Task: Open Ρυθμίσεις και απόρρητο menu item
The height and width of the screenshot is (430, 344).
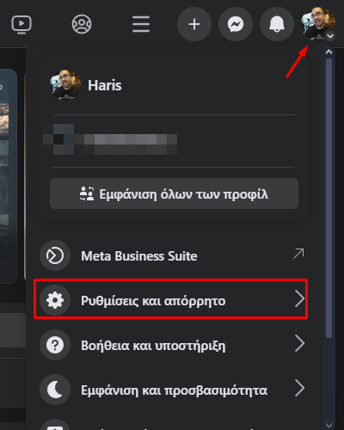Action: point(171,299)
